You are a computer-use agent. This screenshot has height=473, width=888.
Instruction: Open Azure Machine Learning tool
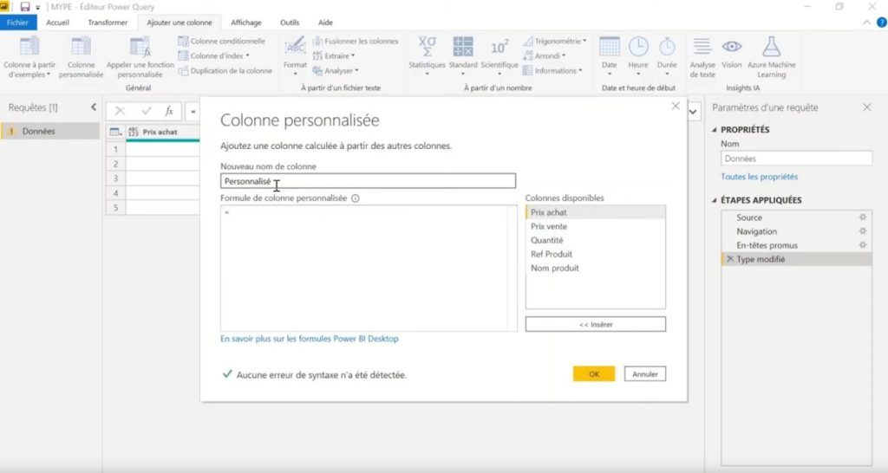click(771, 56)
